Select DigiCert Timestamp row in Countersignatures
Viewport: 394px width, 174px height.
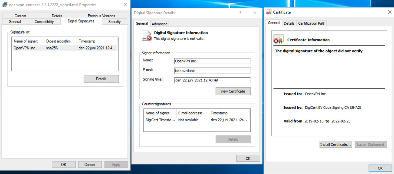pyautogui.click(x=197, y=120)
